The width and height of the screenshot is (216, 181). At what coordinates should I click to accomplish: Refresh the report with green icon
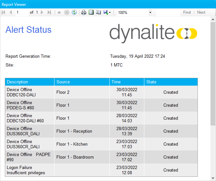pyautogui.click(x=74, y=12)
